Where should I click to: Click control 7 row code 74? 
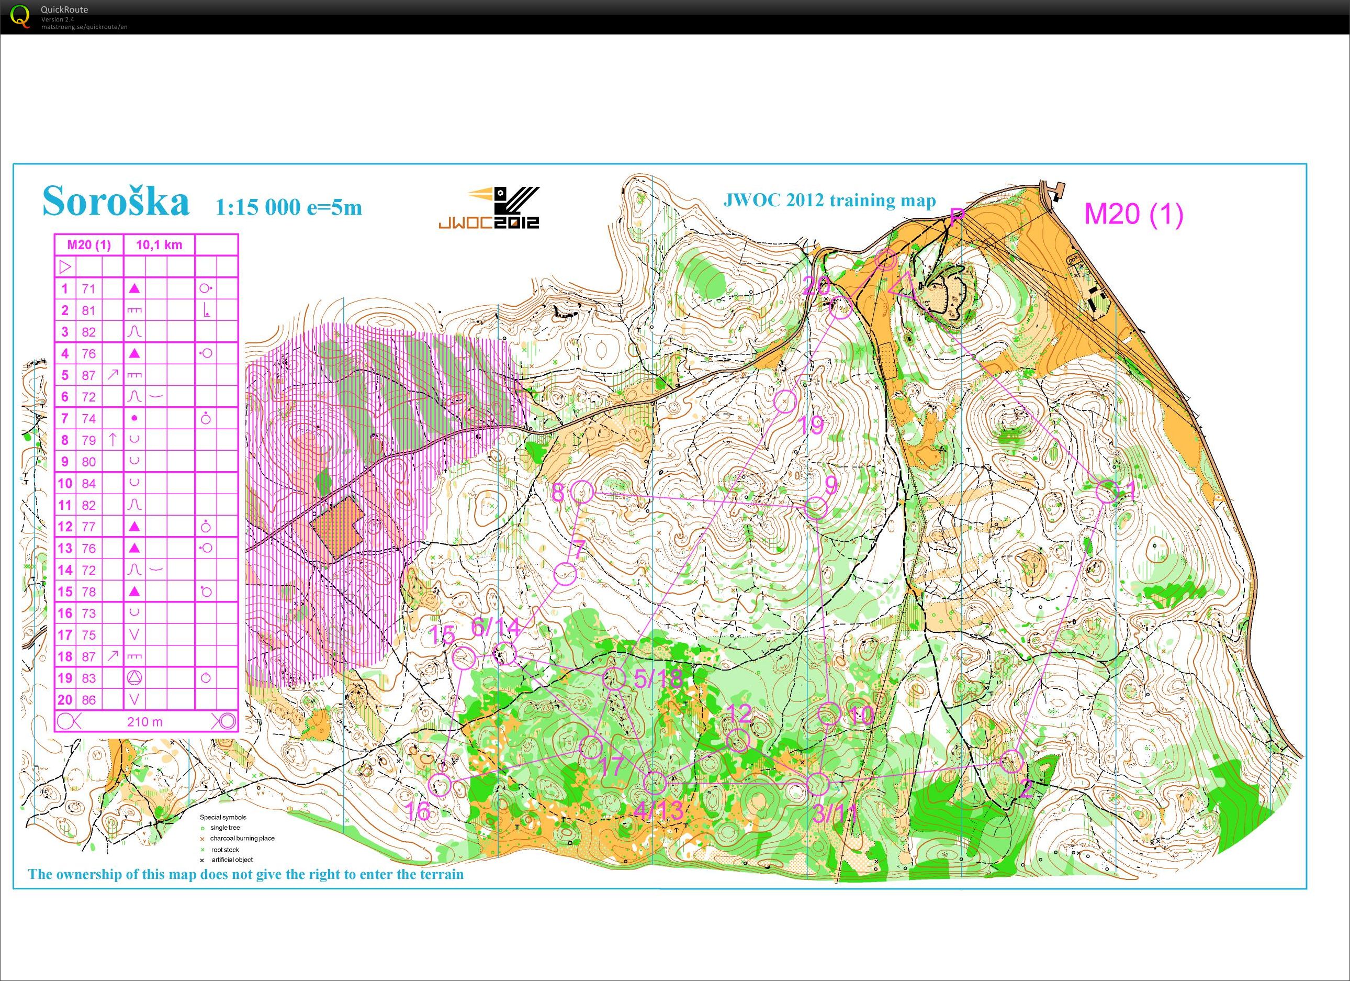pyautogui.click(x=88, y=418)
